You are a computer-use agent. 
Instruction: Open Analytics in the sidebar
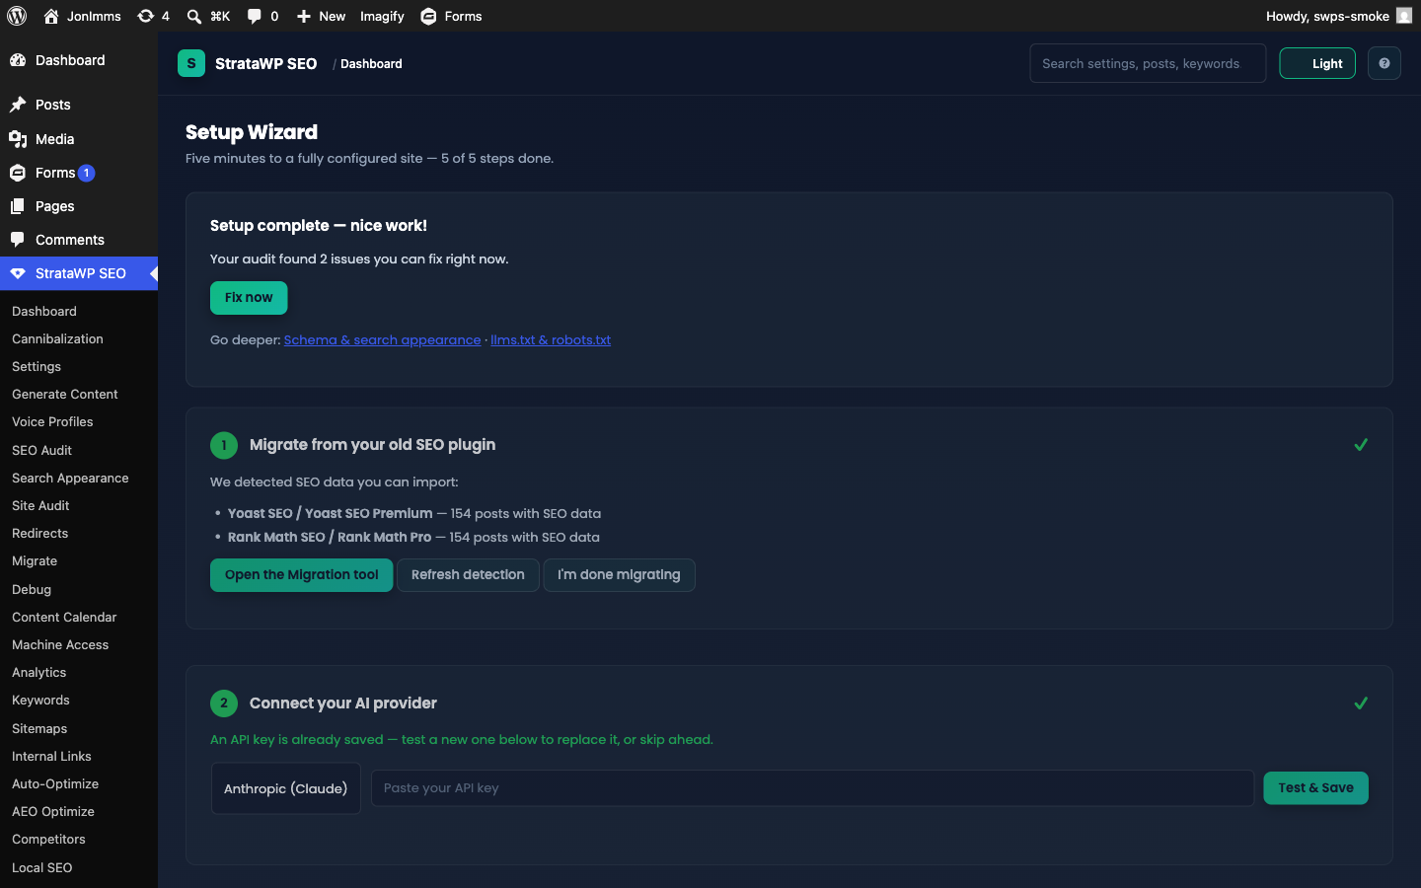[39, 672]
